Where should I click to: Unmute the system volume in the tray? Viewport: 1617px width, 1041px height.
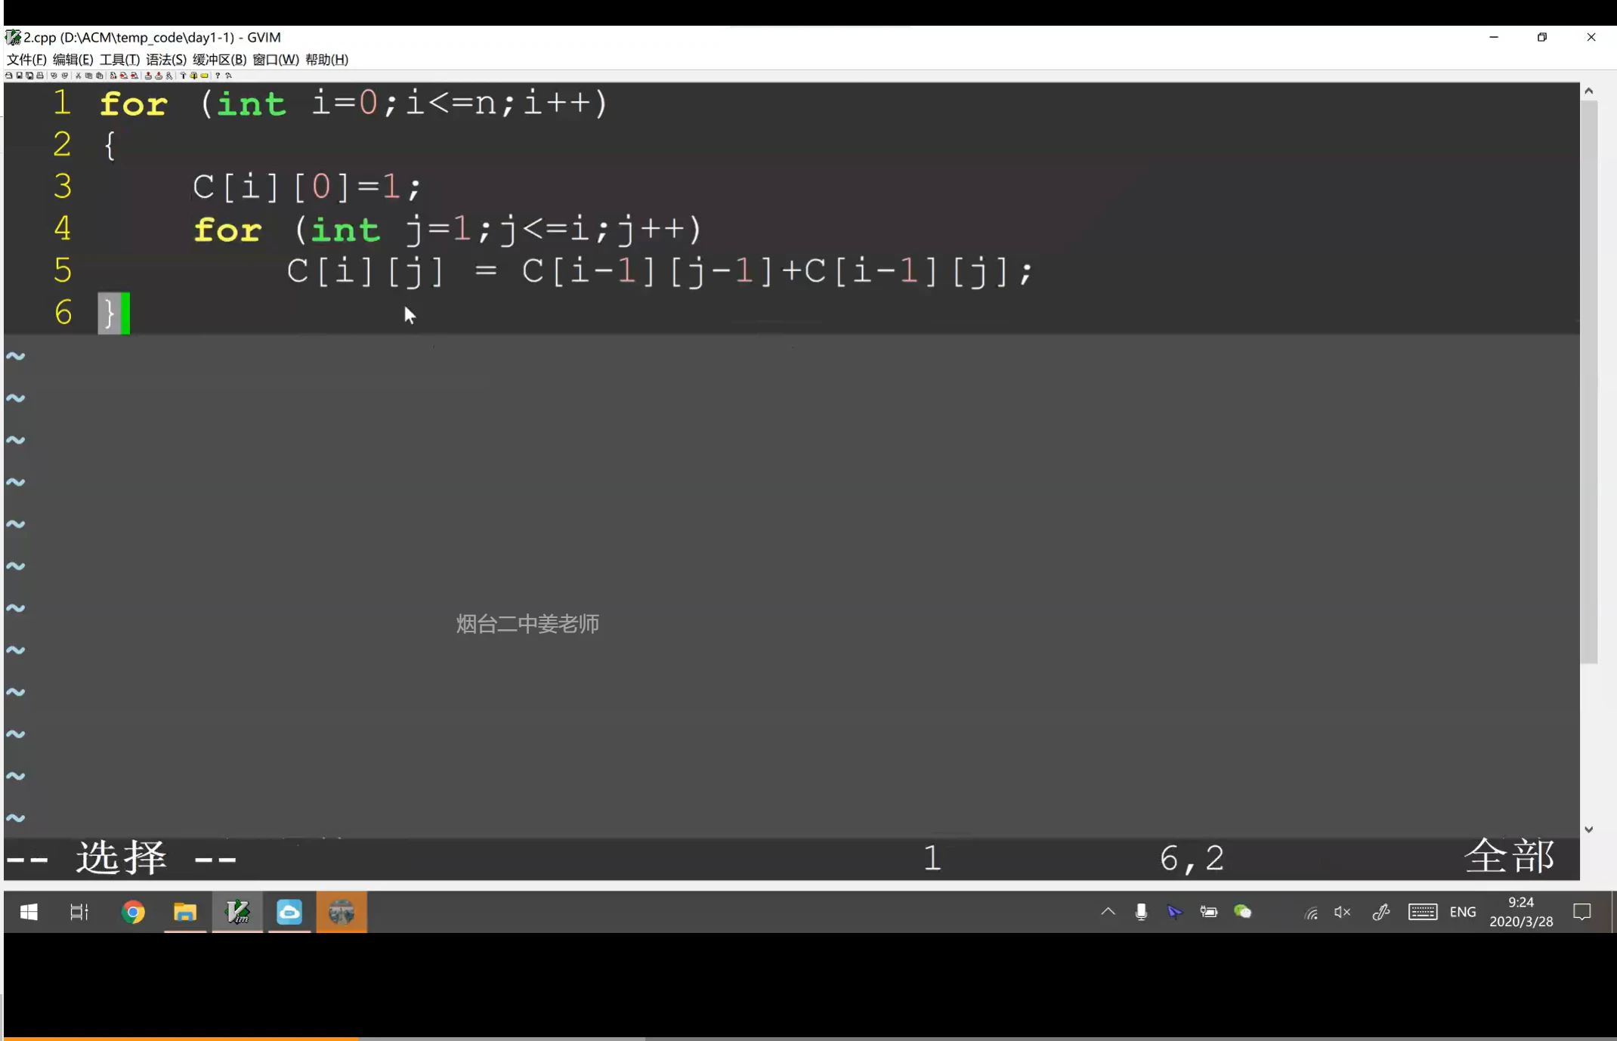(x=1342, y=913)
